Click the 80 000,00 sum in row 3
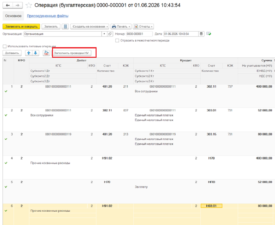 point(265,134)
